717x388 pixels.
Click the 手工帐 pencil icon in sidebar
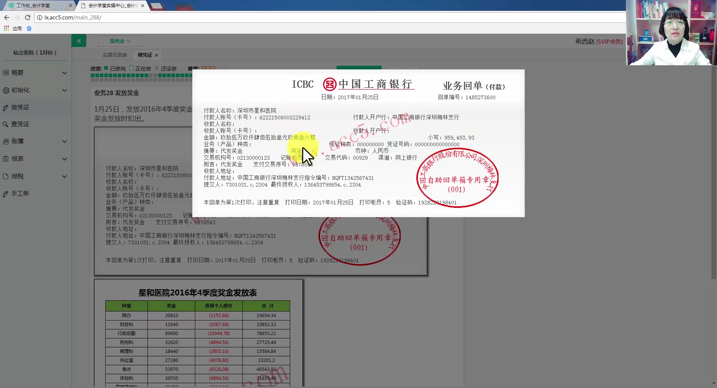(x=5, y=194)
